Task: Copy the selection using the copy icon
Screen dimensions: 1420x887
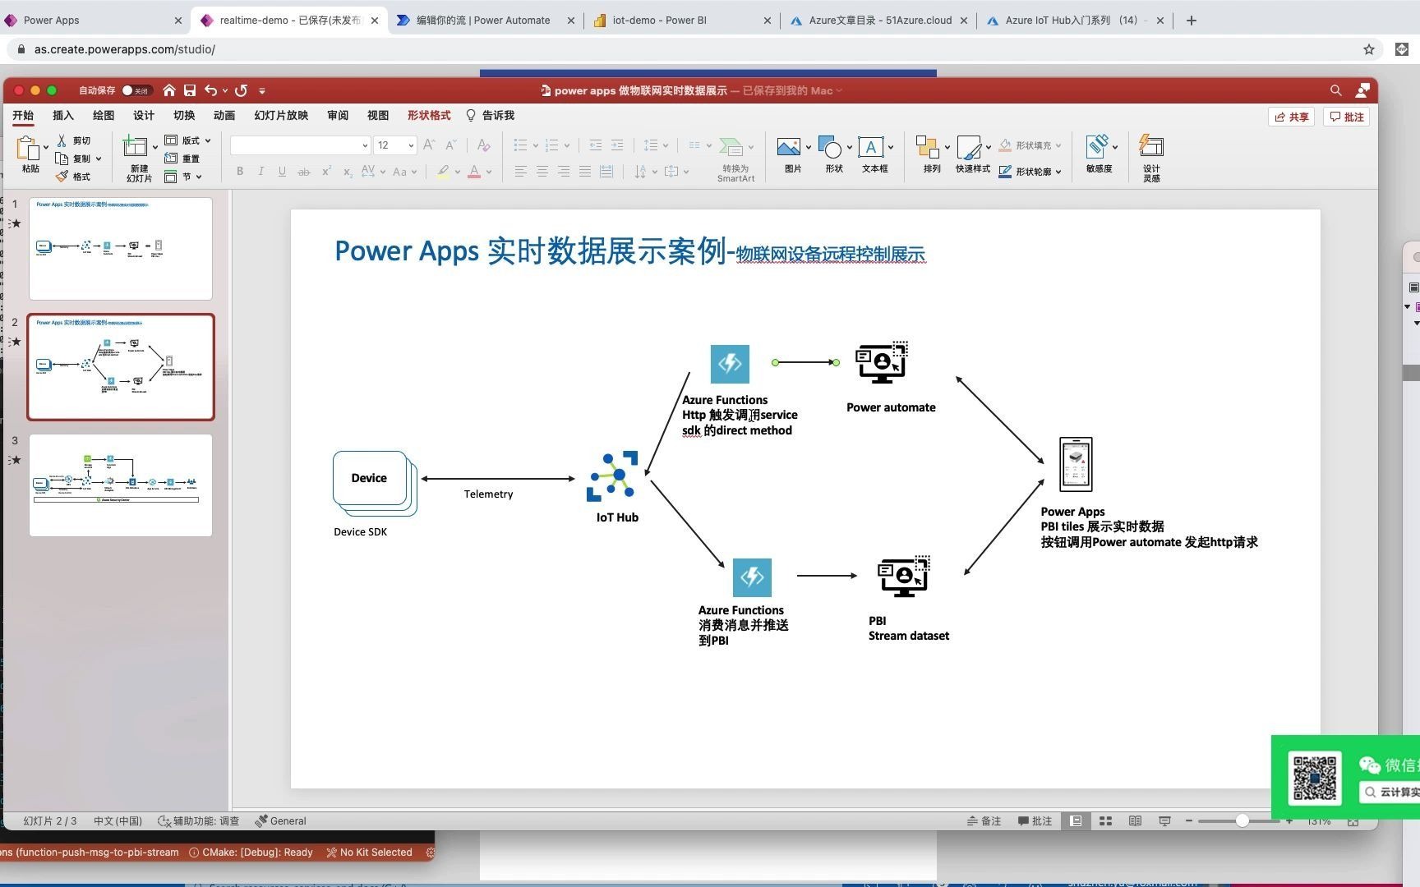Action: coord(62,159)
